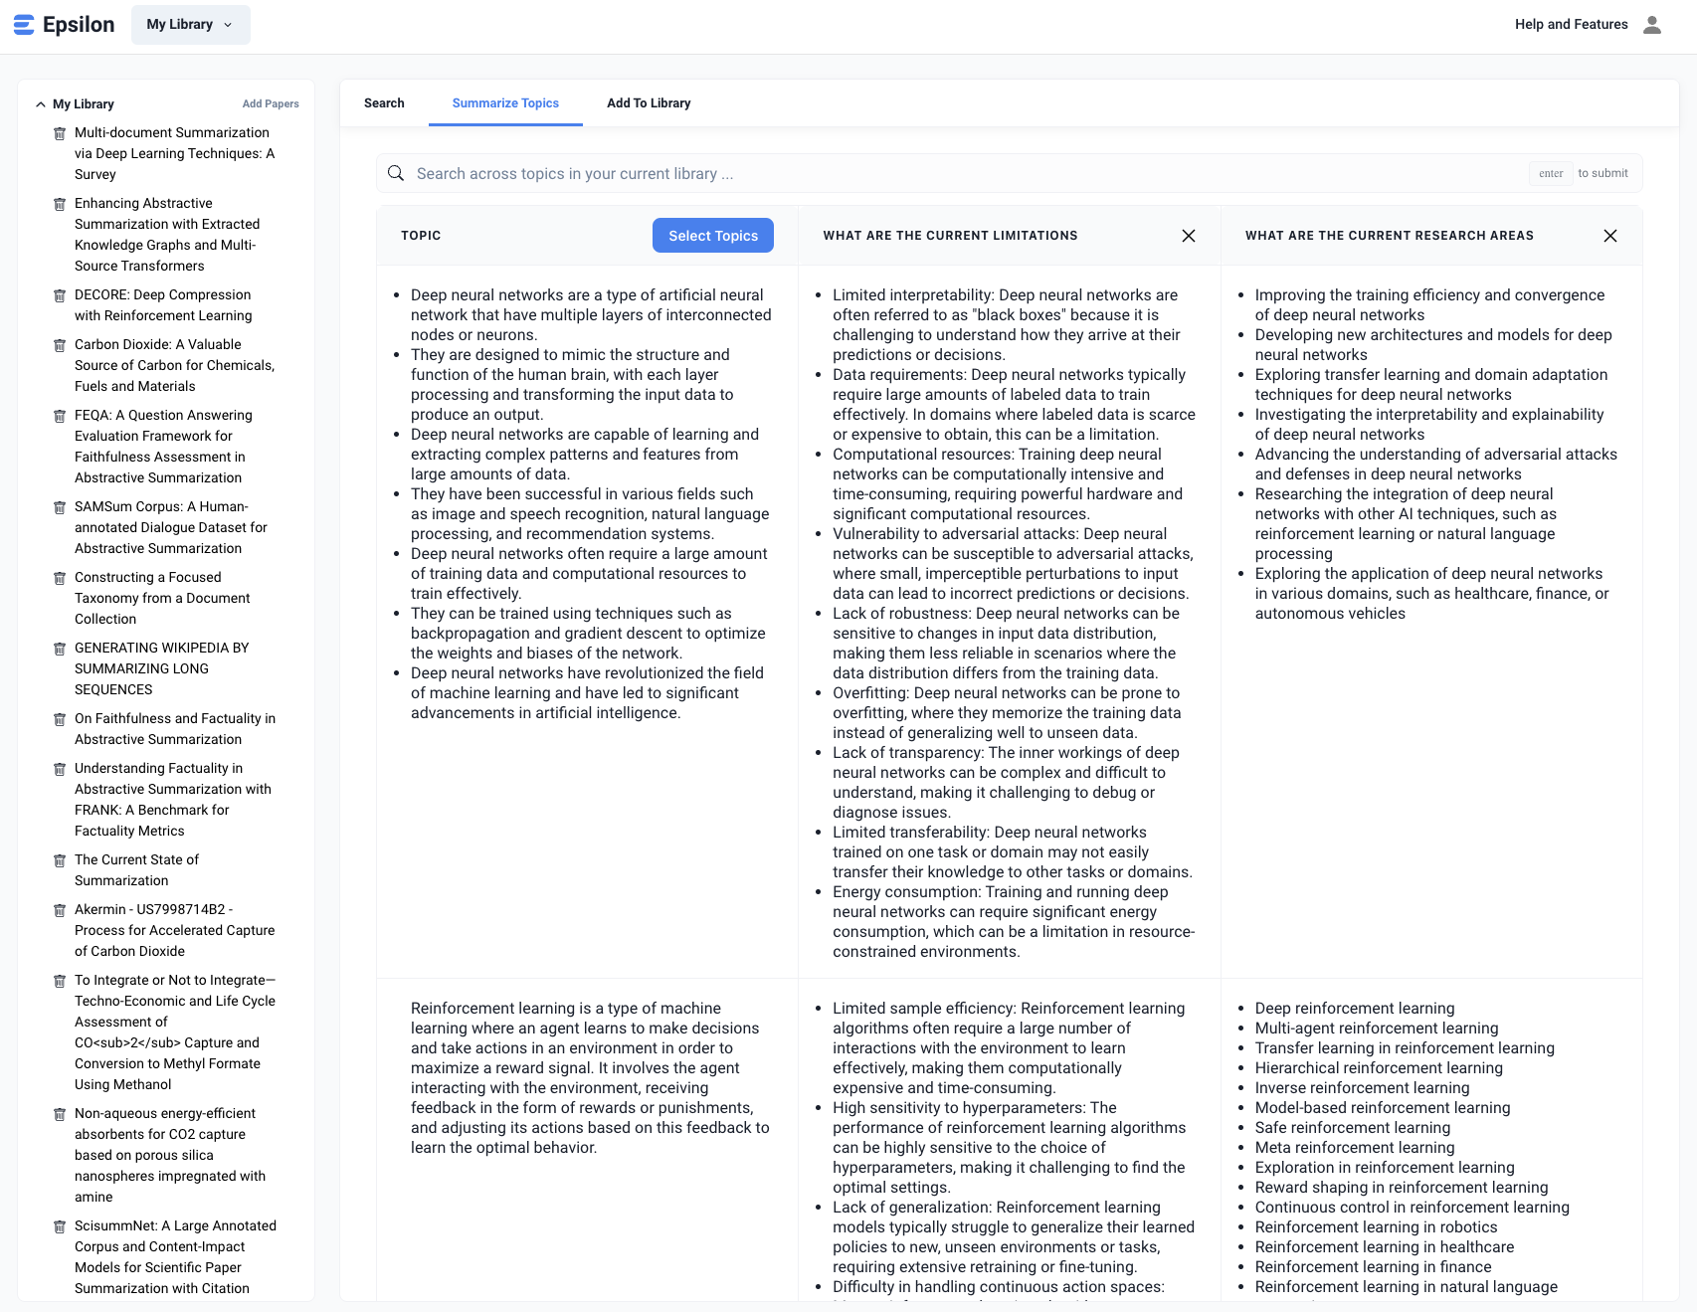The width and height of the screenshot is (1697, 1312).
Task: Click trash icon next to SAMSum Corpus
Action: [x=60, y=507]
